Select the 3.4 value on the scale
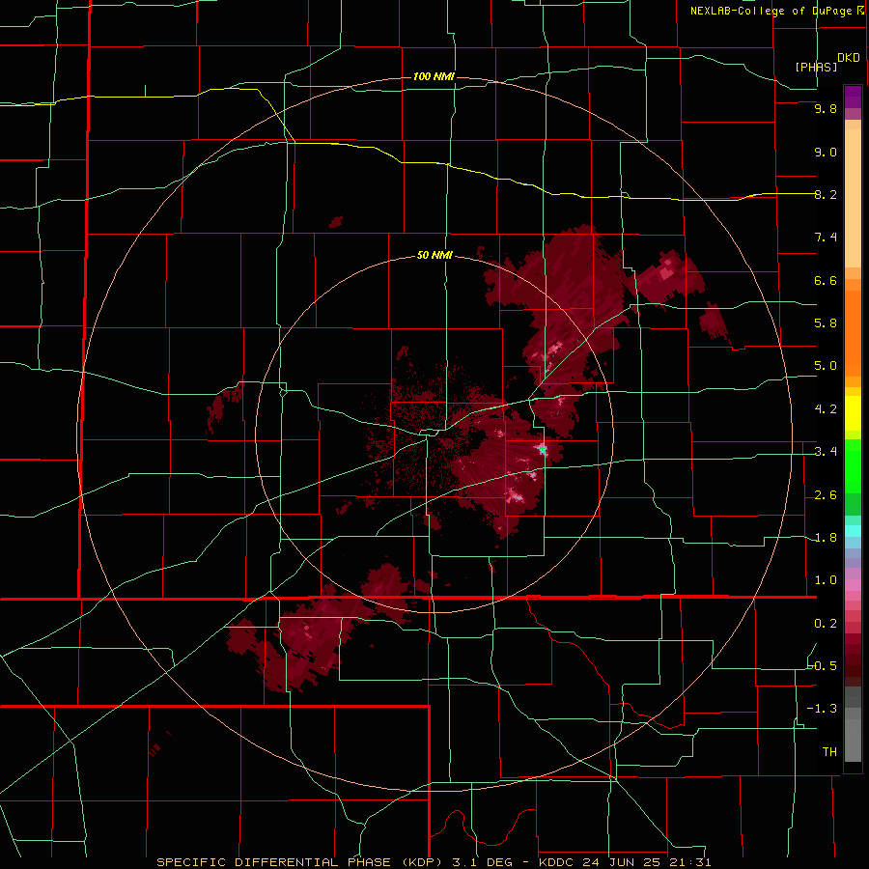Image resolution: width=869 pixels, height=869 pixels. (x=826, y=451)
